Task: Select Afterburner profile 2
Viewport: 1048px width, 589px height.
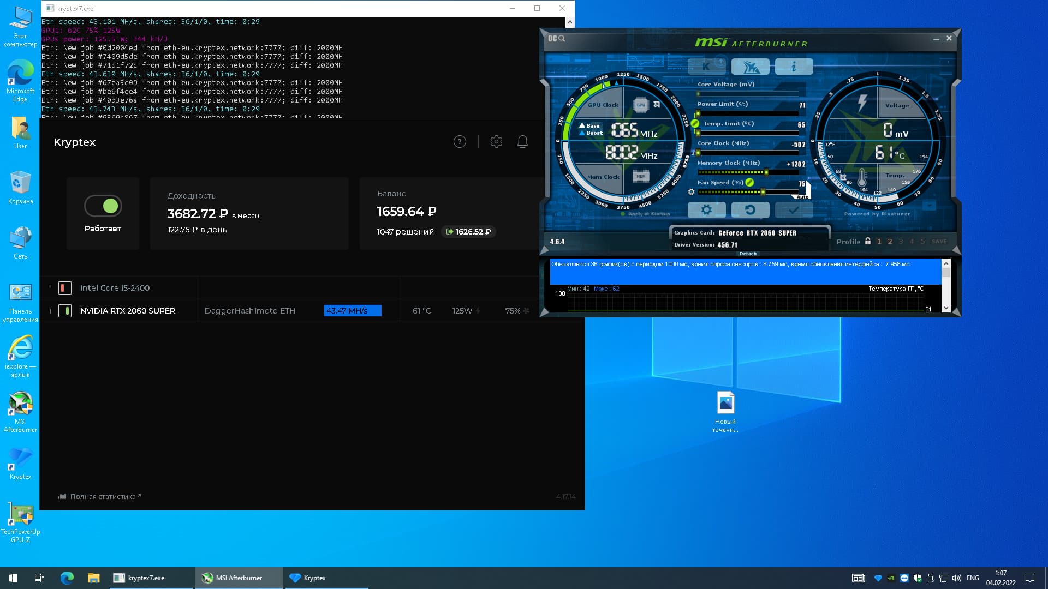Action: (x=890, y=241)
